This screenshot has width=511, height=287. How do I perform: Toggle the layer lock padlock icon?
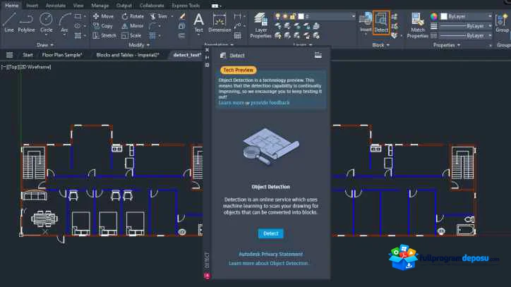[293, 16]
